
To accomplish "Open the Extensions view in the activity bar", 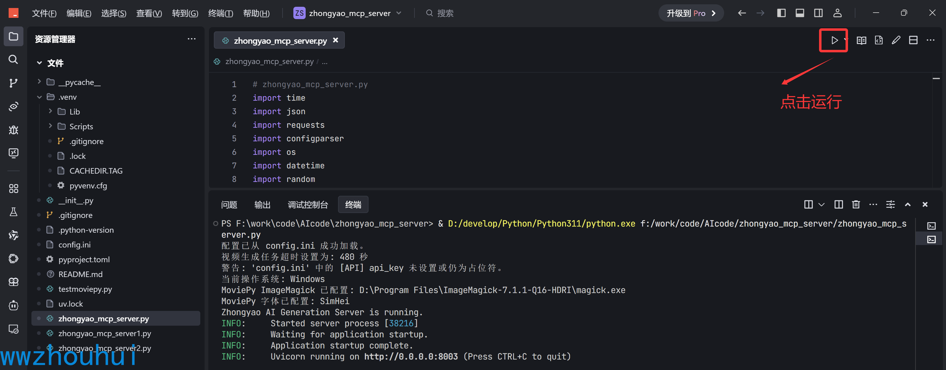I will coord(14,188).
